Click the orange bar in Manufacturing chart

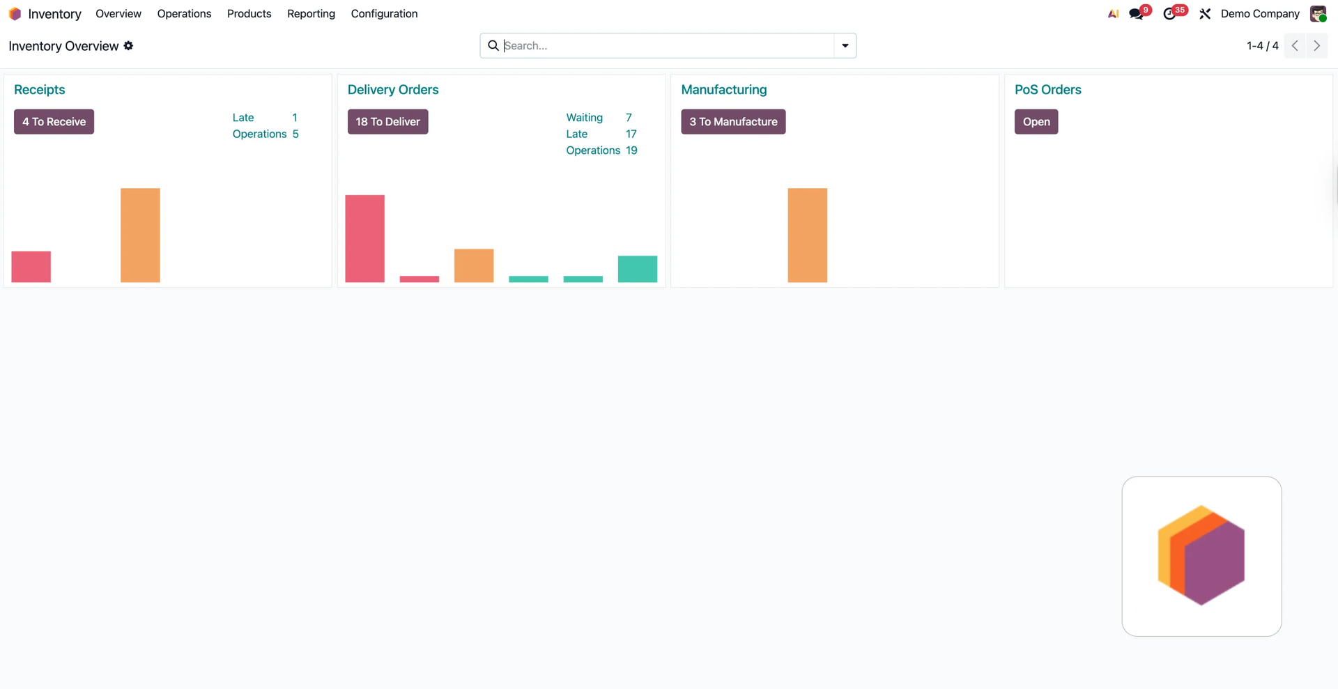807,235
